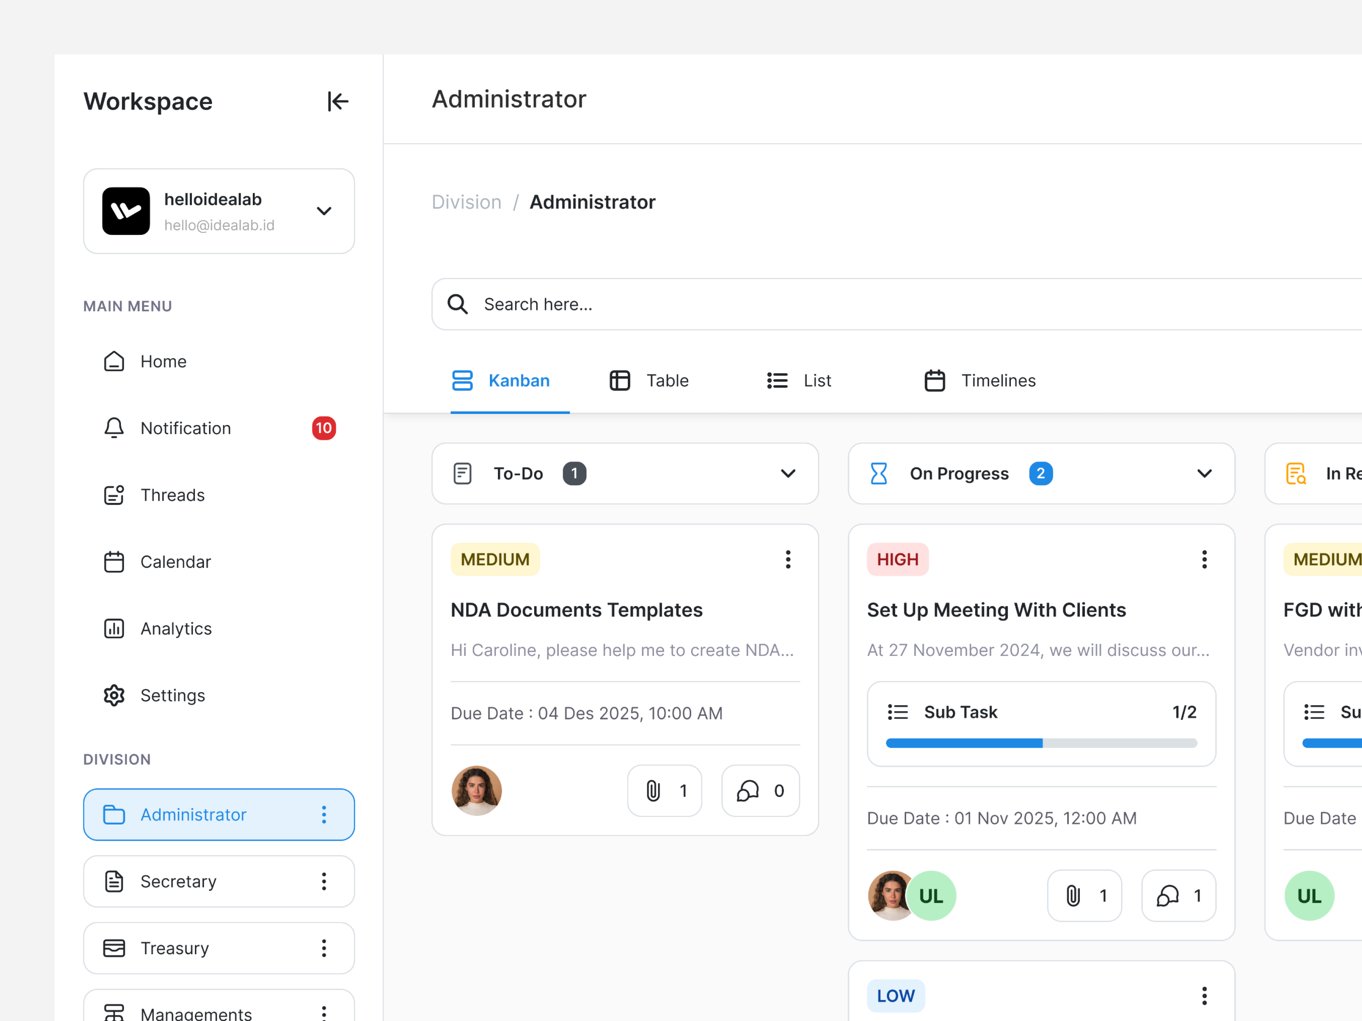This screenshot has width=1362, height=1021.
Task: Open Secretary division three-dot menu
Action: (324, 881)
